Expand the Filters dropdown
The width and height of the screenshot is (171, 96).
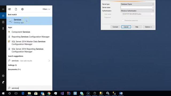tap(46, 9)
